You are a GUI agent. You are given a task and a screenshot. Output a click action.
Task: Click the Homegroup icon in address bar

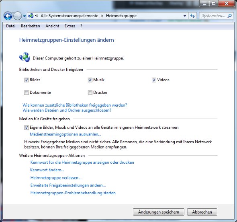point(31,16)
